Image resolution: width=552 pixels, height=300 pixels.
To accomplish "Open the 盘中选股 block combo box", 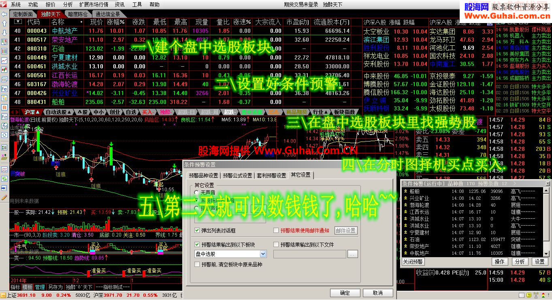I will (230, 254).
